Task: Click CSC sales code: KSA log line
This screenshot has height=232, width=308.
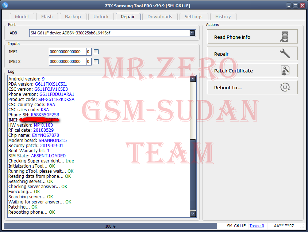Action: [29, 110]
